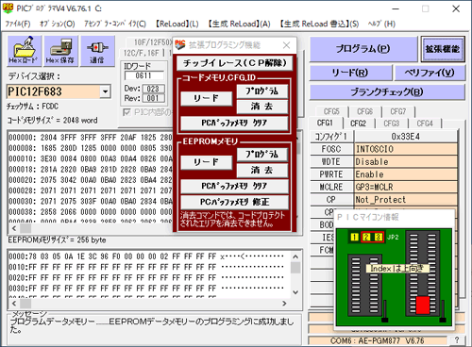Viewport: 472px width, 347px height.
Task: Select the PWRTE value Enable
Action: (406, 174)
